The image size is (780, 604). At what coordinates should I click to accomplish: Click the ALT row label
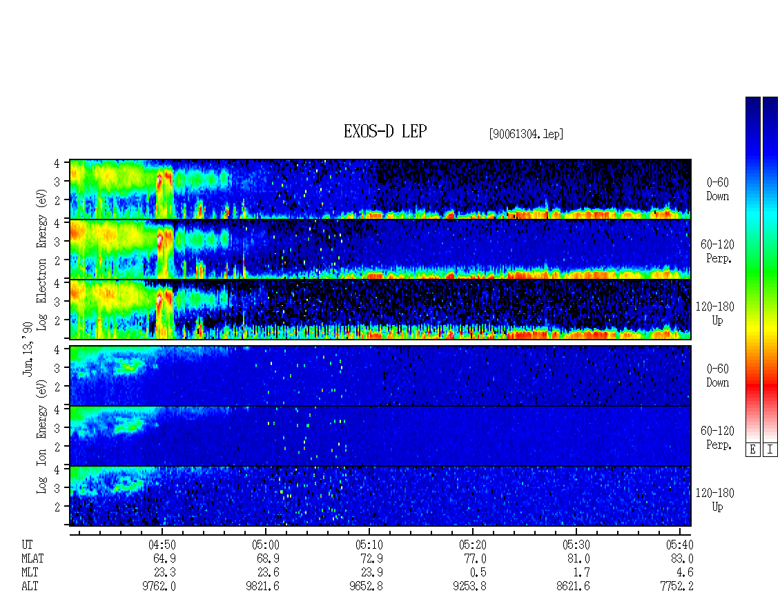[x=30, y=587]
